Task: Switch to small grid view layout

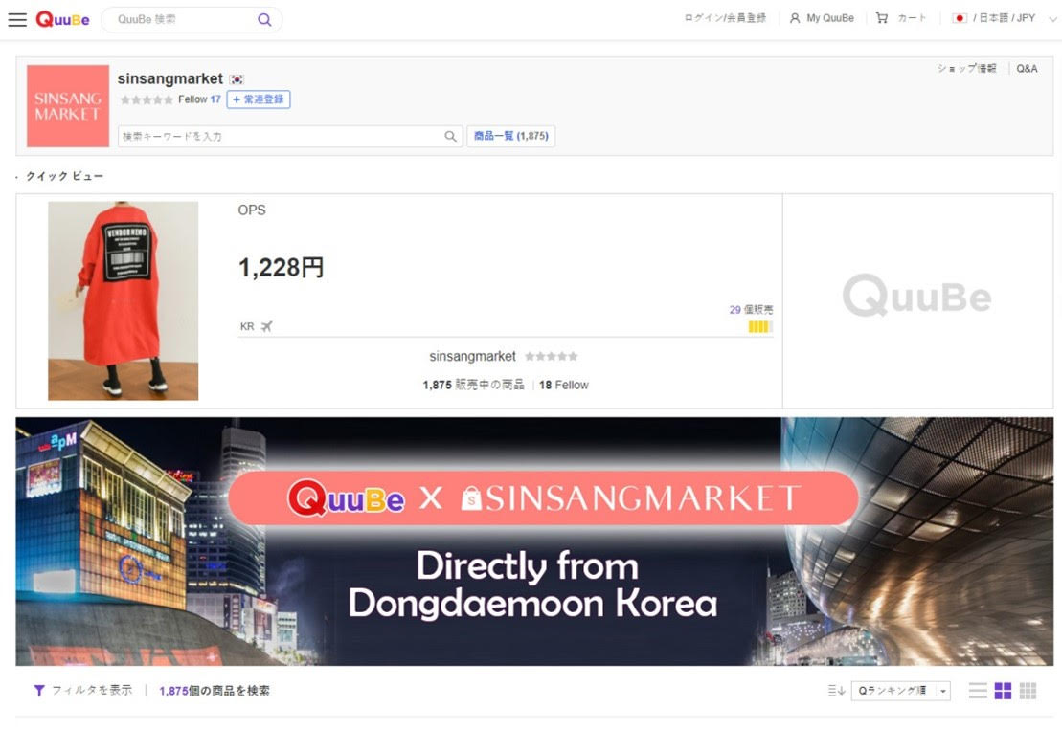Action: 1028,691
